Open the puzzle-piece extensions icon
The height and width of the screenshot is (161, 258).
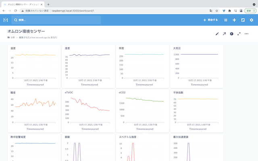230,11
